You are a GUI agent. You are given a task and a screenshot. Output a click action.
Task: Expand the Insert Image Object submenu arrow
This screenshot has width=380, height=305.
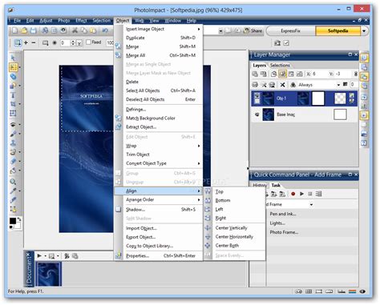click(x=199, y=29)
